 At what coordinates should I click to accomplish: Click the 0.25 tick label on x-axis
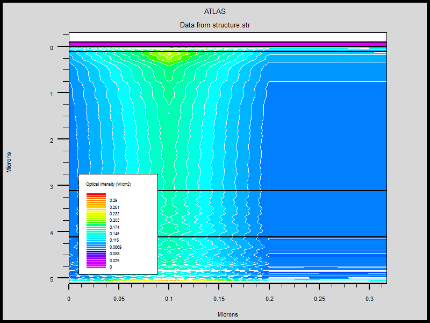pos(319,298)
